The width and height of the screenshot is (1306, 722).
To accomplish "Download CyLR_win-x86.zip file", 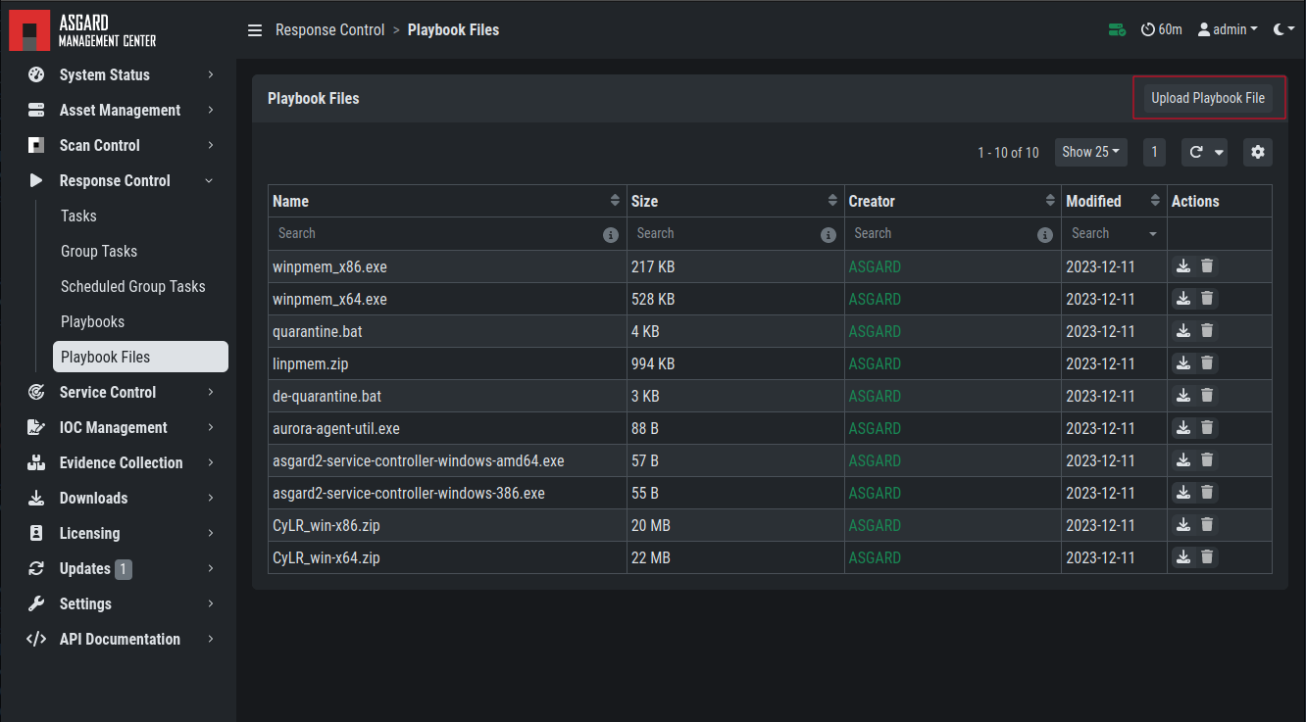I will [1183, 525].
